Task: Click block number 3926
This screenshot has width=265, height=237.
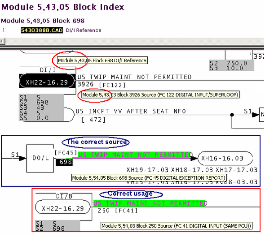Action: tap(85, 84)
